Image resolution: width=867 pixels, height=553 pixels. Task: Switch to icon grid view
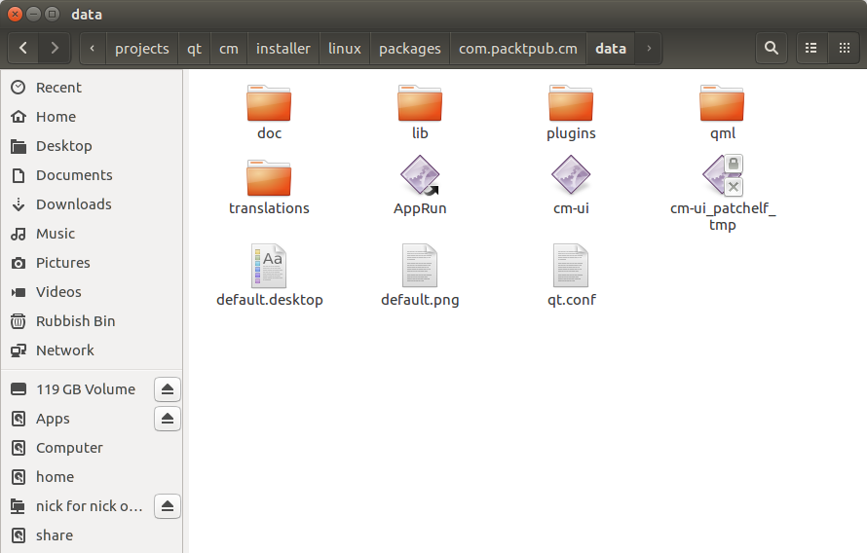[x=844, y=48]
